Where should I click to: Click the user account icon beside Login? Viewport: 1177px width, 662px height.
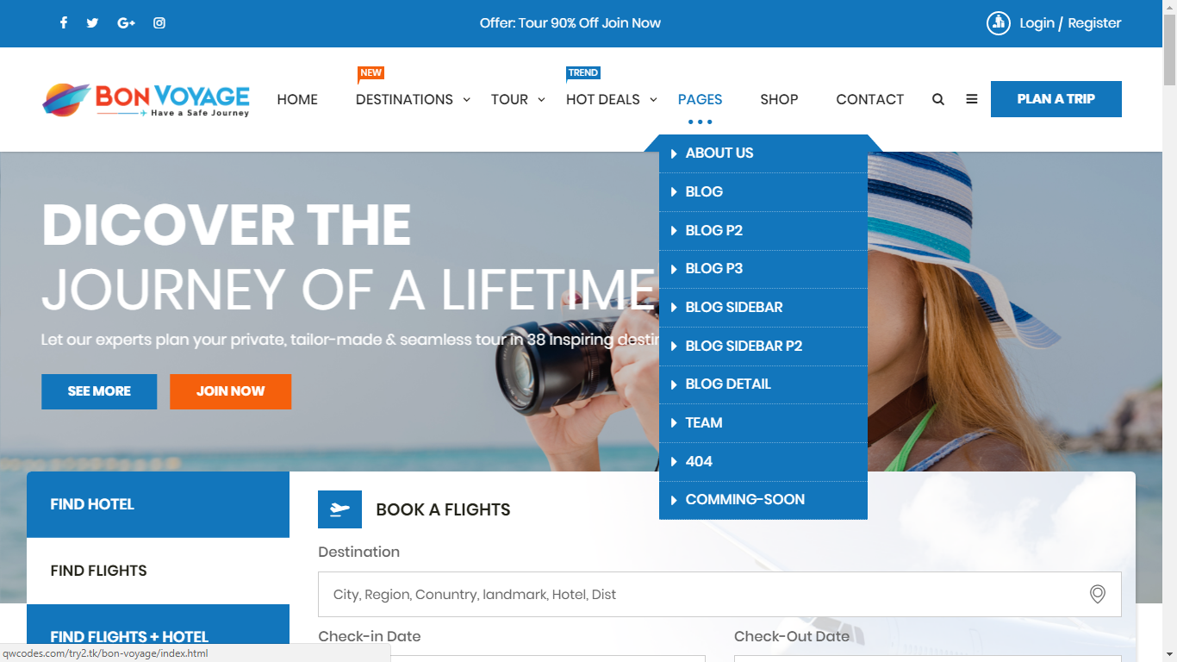pos(998,23)
